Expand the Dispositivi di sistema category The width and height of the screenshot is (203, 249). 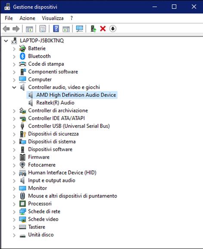[14, 142]
